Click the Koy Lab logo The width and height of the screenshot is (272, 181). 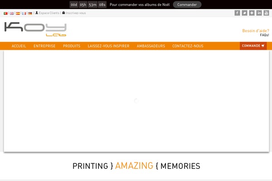tap(35, 29)
